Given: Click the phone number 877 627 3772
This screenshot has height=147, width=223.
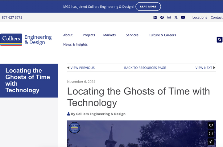Looking at the screenshot, I should coord(12,17).
